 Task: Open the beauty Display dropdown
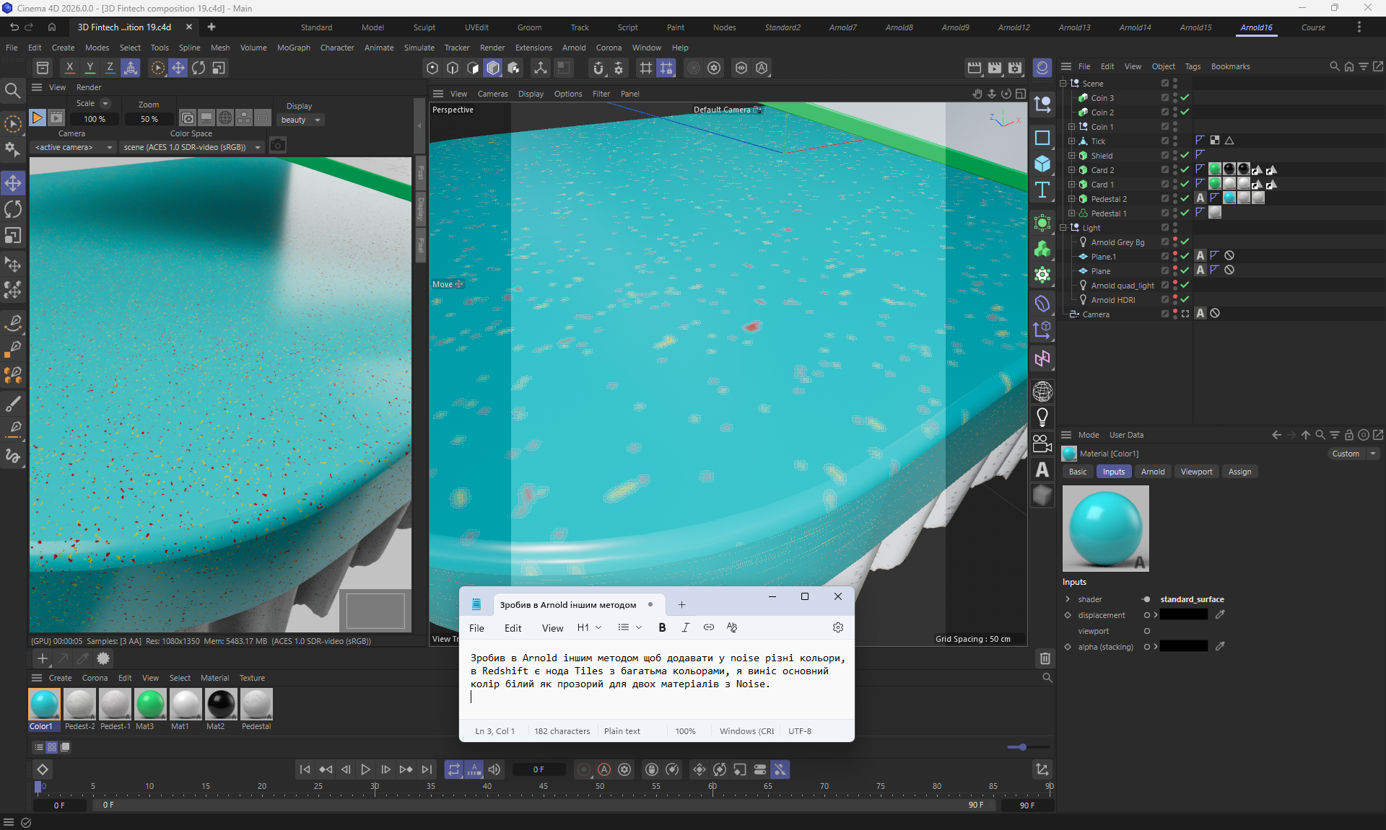(300, 120)
